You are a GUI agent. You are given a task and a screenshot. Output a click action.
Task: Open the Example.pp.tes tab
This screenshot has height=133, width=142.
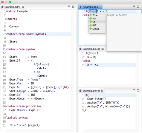[91, 49]
